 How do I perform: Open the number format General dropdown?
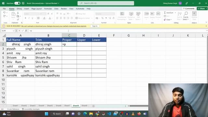[x=105, y=14]
